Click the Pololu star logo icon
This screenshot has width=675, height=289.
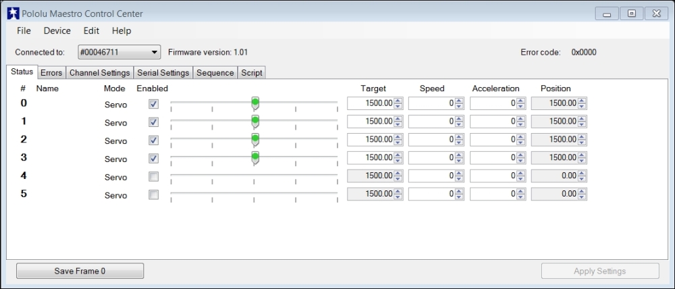point(13,14)
